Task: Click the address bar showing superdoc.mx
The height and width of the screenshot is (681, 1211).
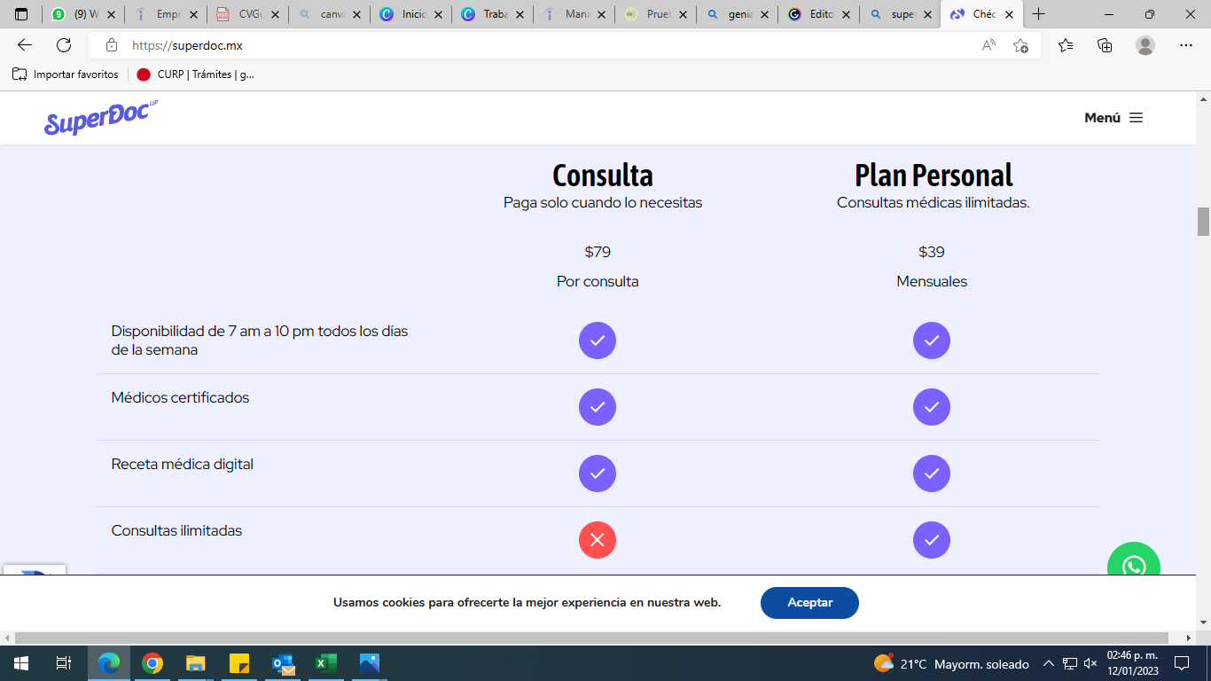Action: (532, 45)
